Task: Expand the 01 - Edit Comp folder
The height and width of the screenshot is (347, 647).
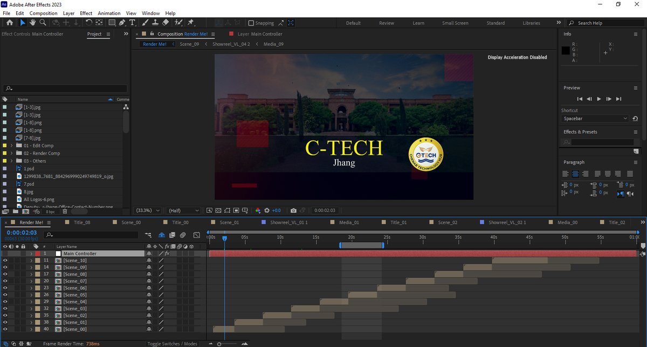Action: [x=11, y=145]
